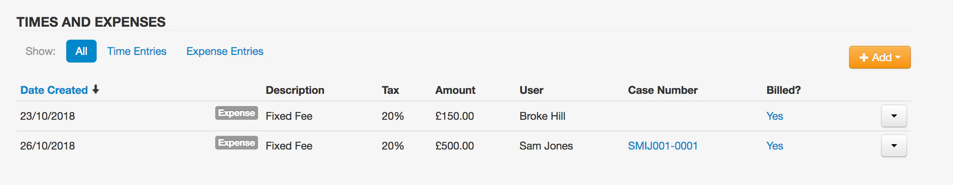Click the Amount column header
Viewport: 953px width, 185px height.
point(455,90)
